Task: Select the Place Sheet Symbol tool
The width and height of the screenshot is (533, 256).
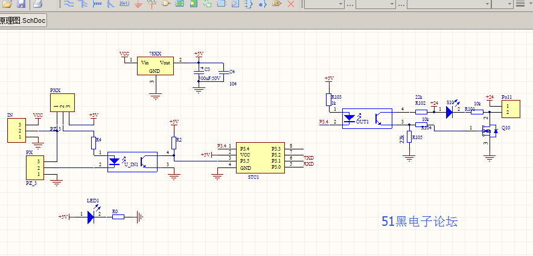Action: [x=180, y=4]
